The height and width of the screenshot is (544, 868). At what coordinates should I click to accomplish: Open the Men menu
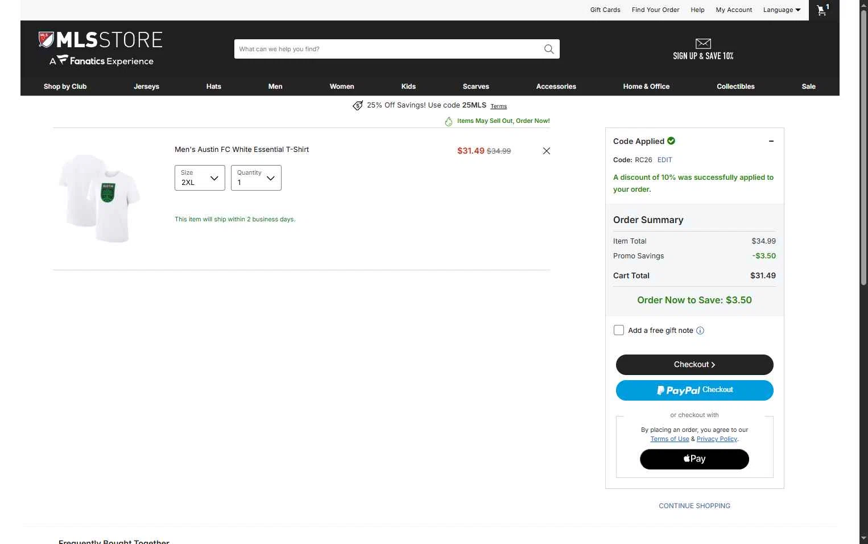[x=275, y=86]
